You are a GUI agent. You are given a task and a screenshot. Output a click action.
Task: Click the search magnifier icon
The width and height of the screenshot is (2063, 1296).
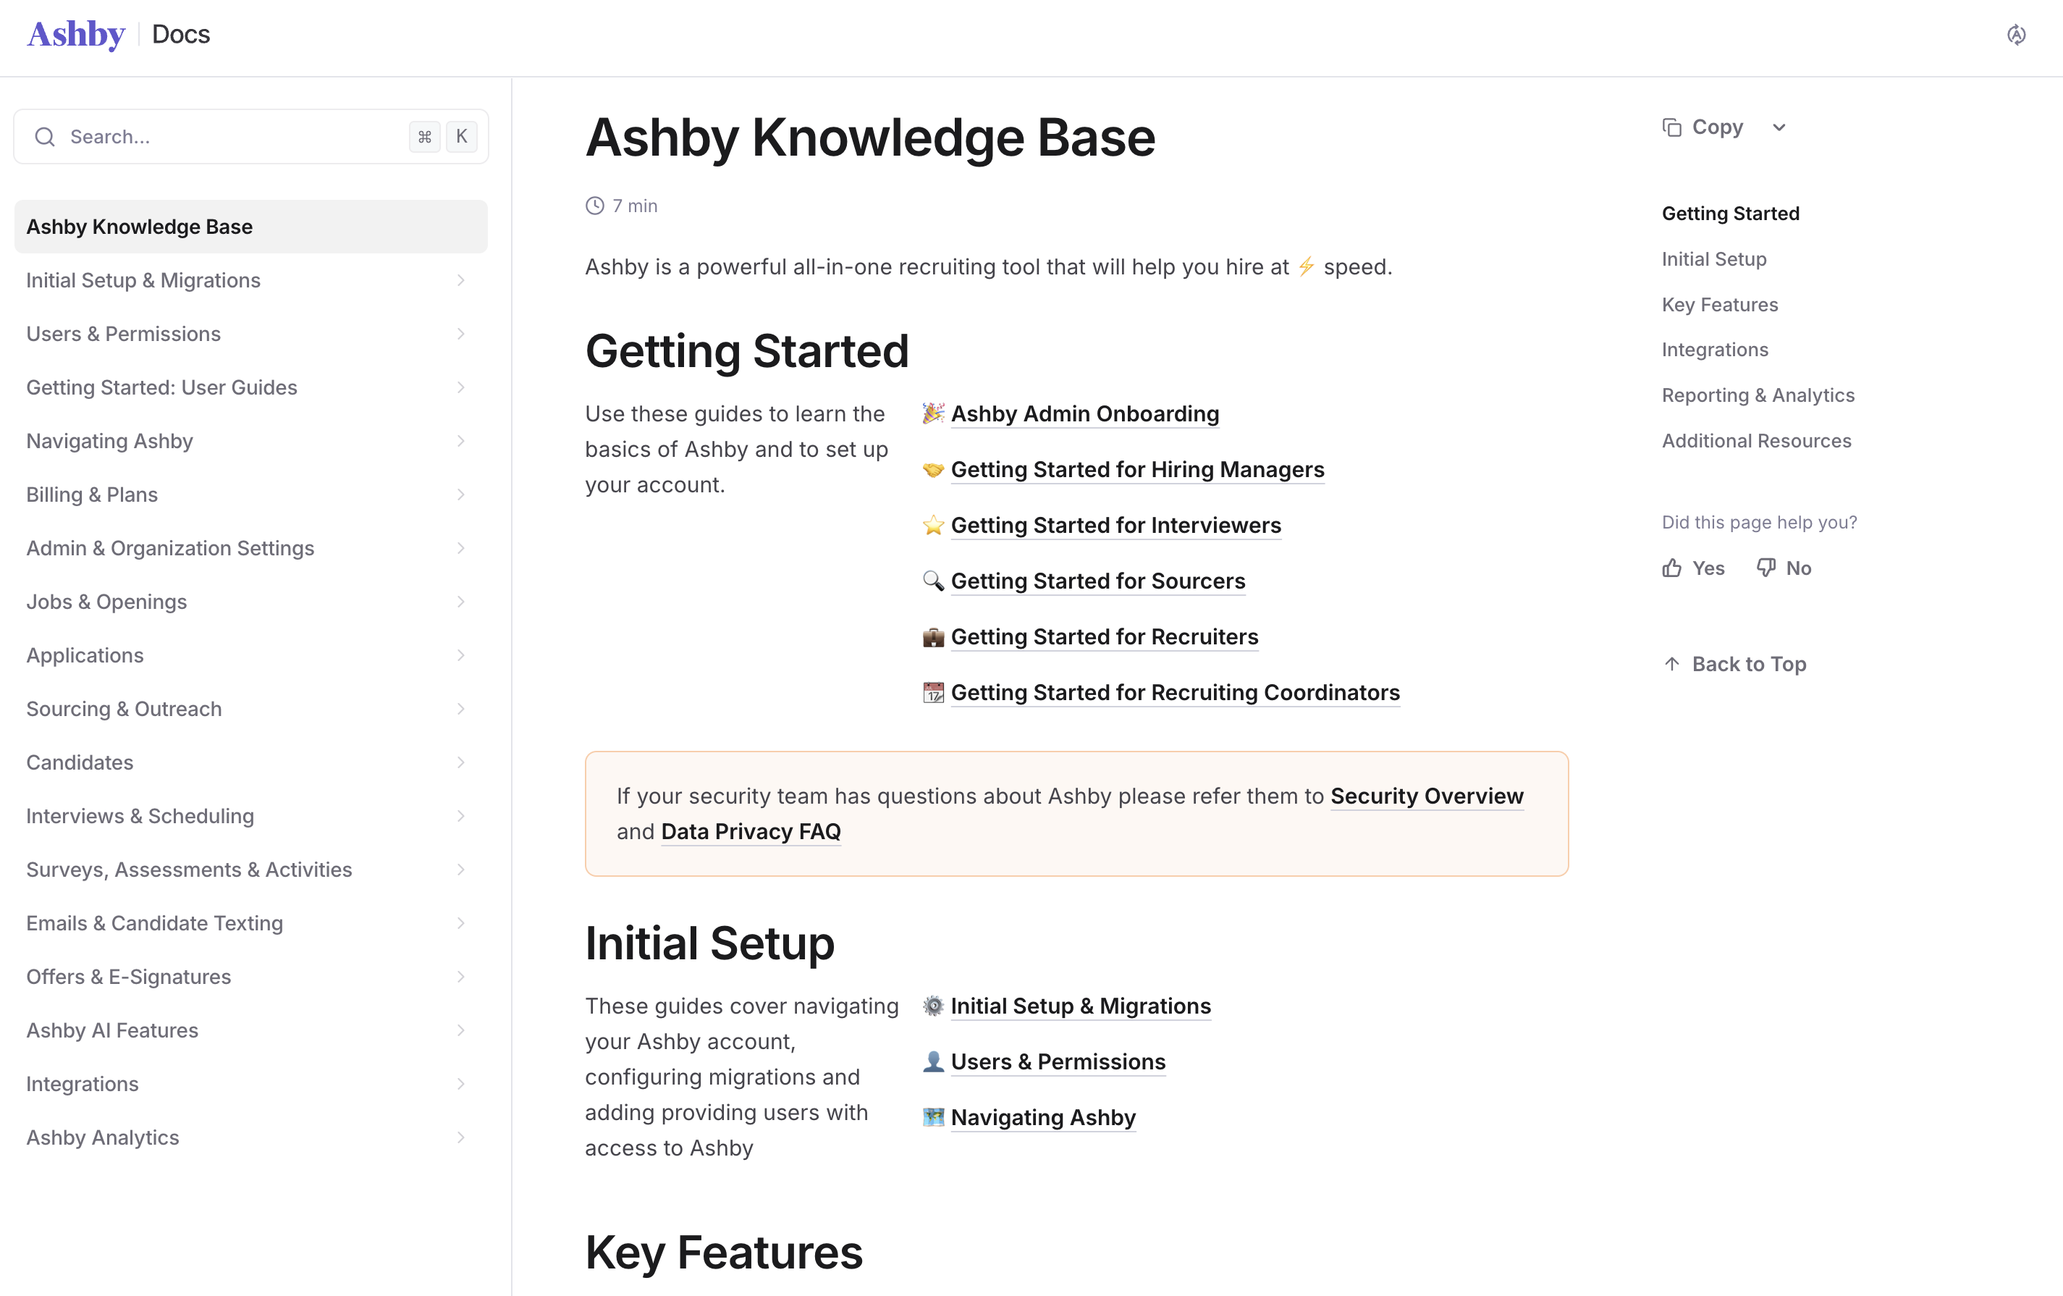pyautogui.click(x=46, y=137)
